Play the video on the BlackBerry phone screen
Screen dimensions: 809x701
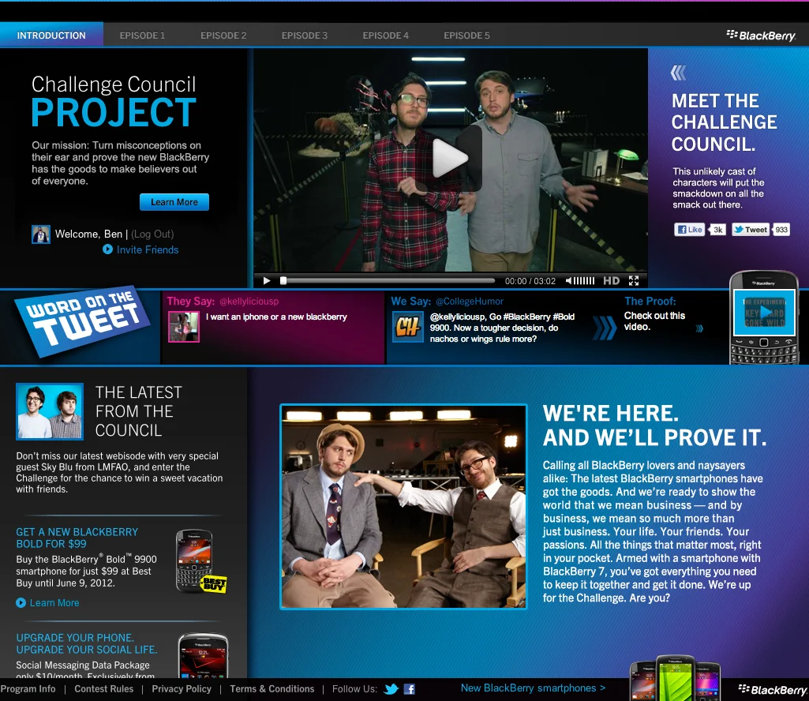[x=765, y=312]
